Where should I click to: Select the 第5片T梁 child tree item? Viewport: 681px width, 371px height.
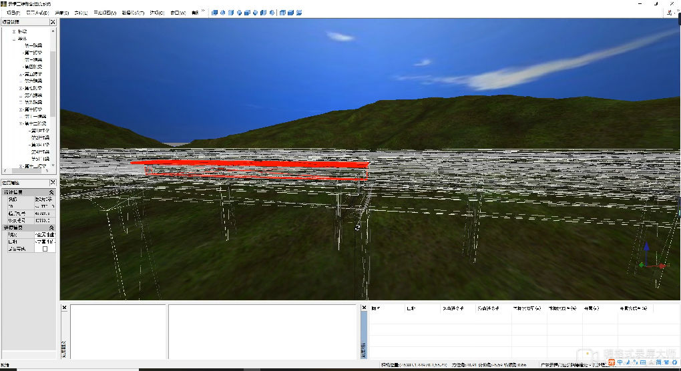(40, 159)
